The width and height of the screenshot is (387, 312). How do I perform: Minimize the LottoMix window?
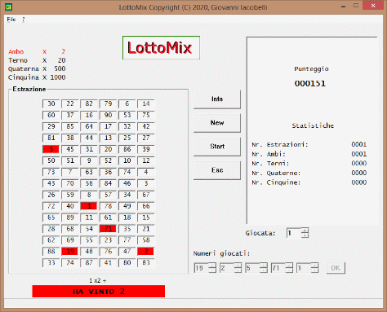click(x=344, y=6)
